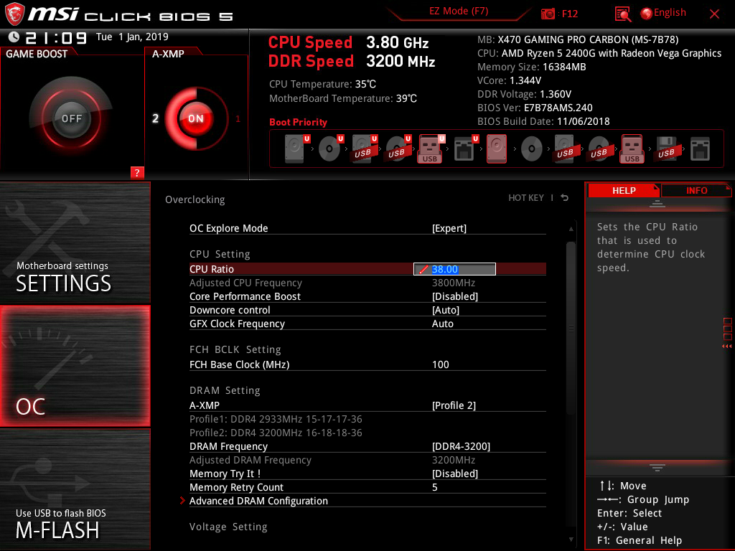Click the UEFI USB hard disk boot icon
735x551 pixels.
coord(364,149)
